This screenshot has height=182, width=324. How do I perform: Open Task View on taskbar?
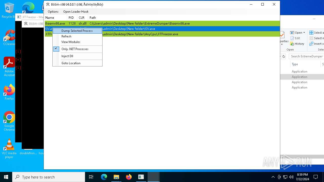[91, 177]
